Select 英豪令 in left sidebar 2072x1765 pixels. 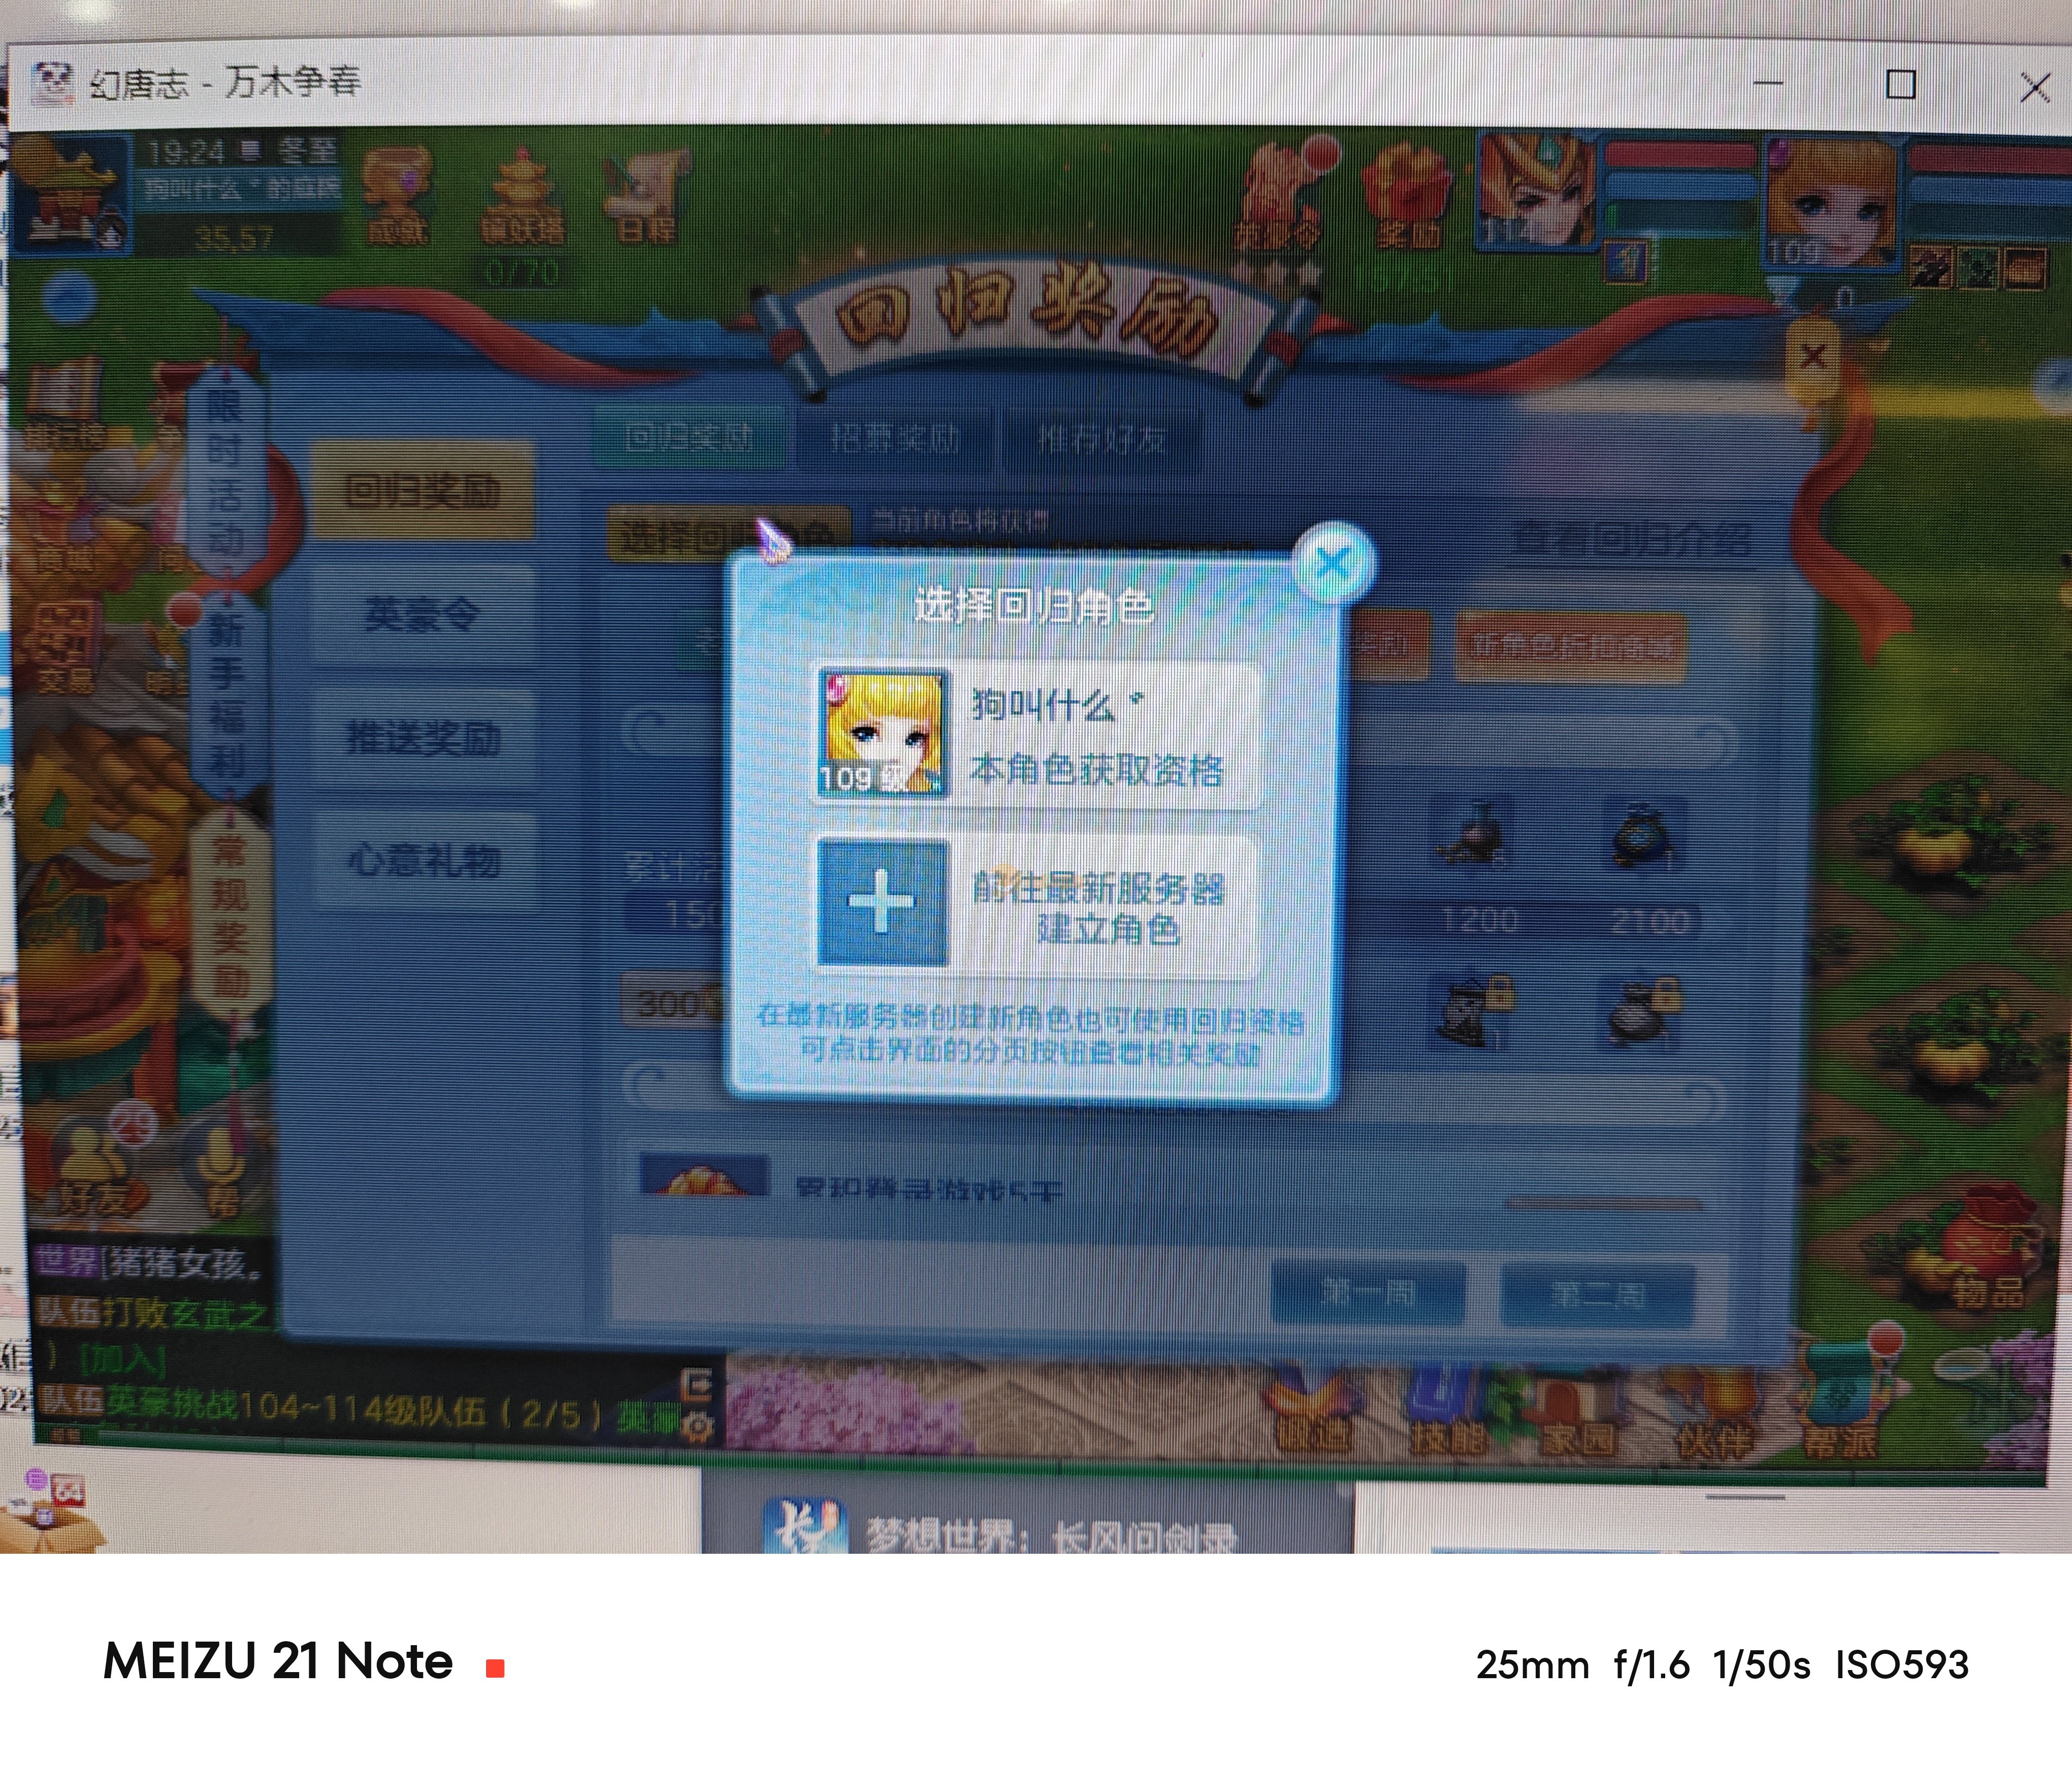coord(422,614)
